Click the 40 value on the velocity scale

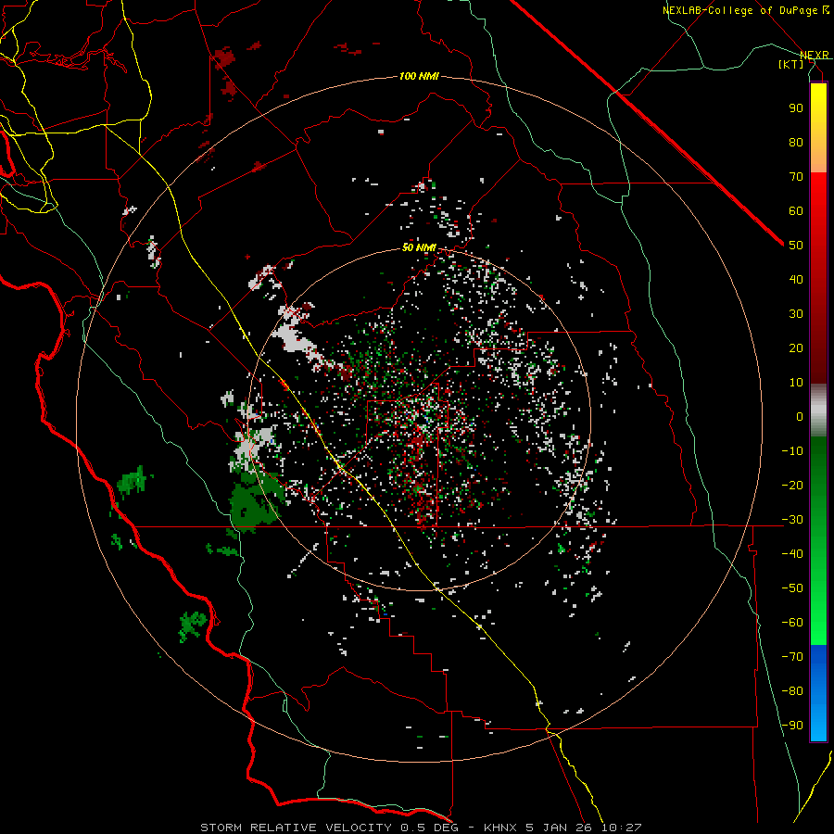(x=796, y=279)
